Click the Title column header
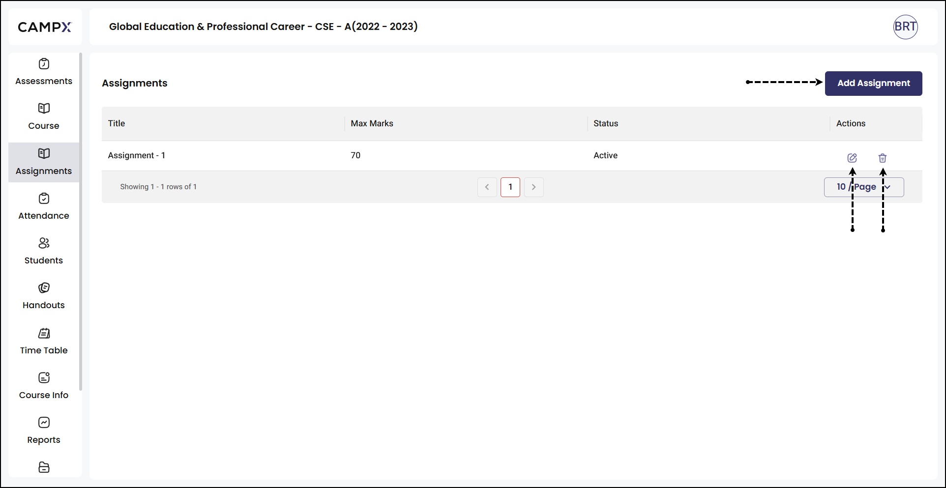The width and height of the screenshot is (946, 488). coord(117,123)
